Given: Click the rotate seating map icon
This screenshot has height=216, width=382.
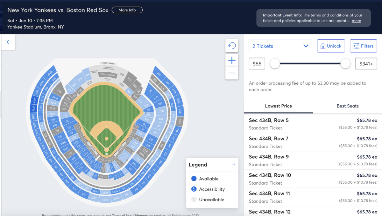Looking at the screenshot, I should coord(232,45).
